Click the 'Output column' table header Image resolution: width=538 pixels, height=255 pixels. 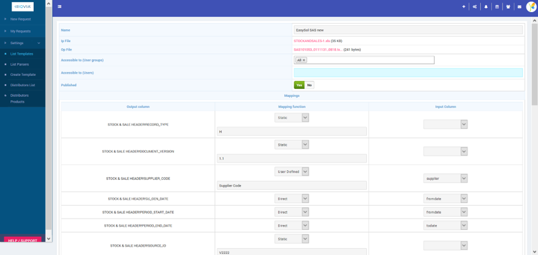(x=138, y=107)
